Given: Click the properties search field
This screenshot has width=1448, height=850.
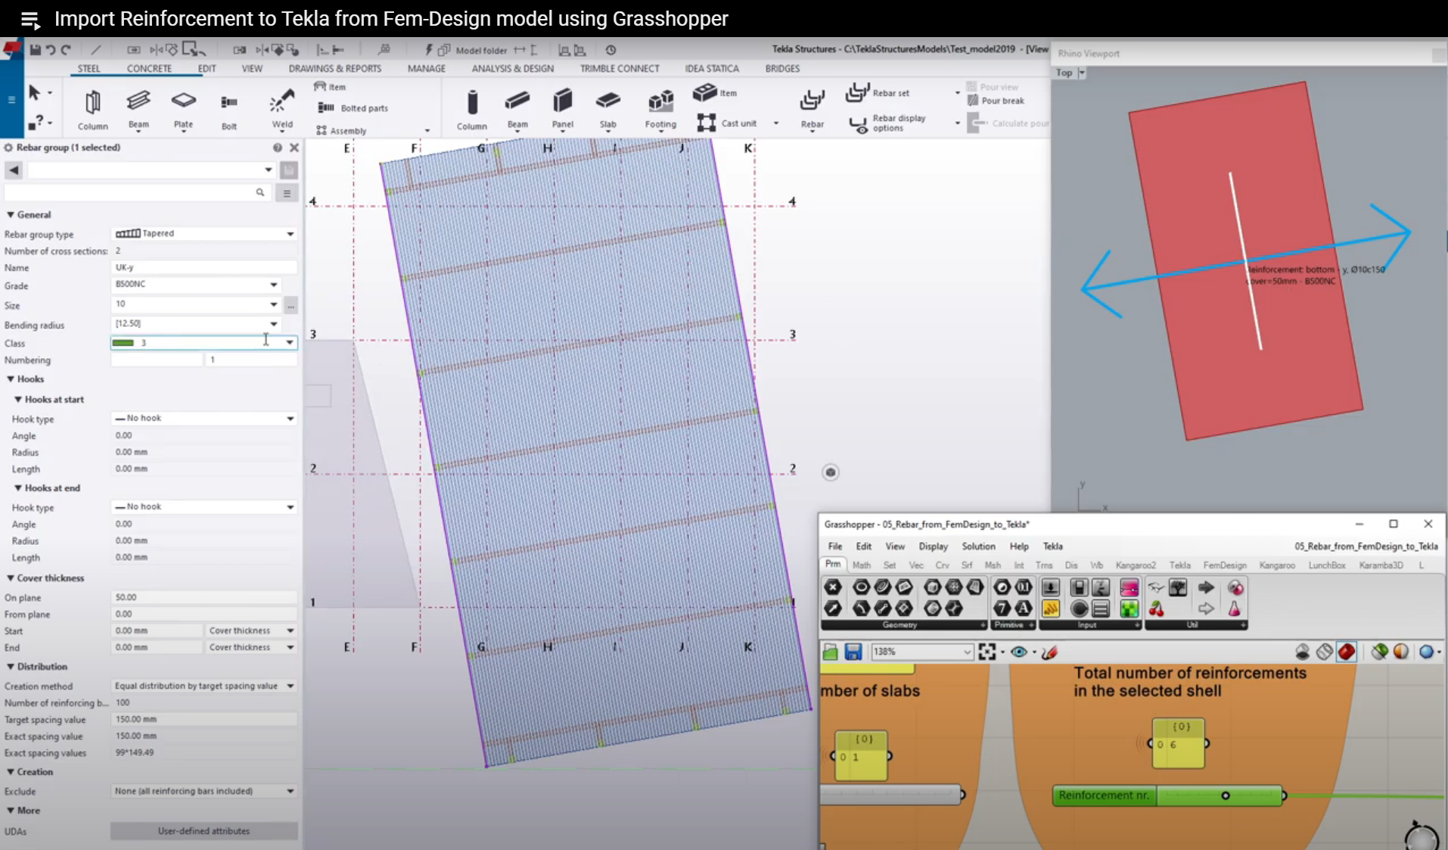Looking at the screenshot, I should click(x=136, y=193).
